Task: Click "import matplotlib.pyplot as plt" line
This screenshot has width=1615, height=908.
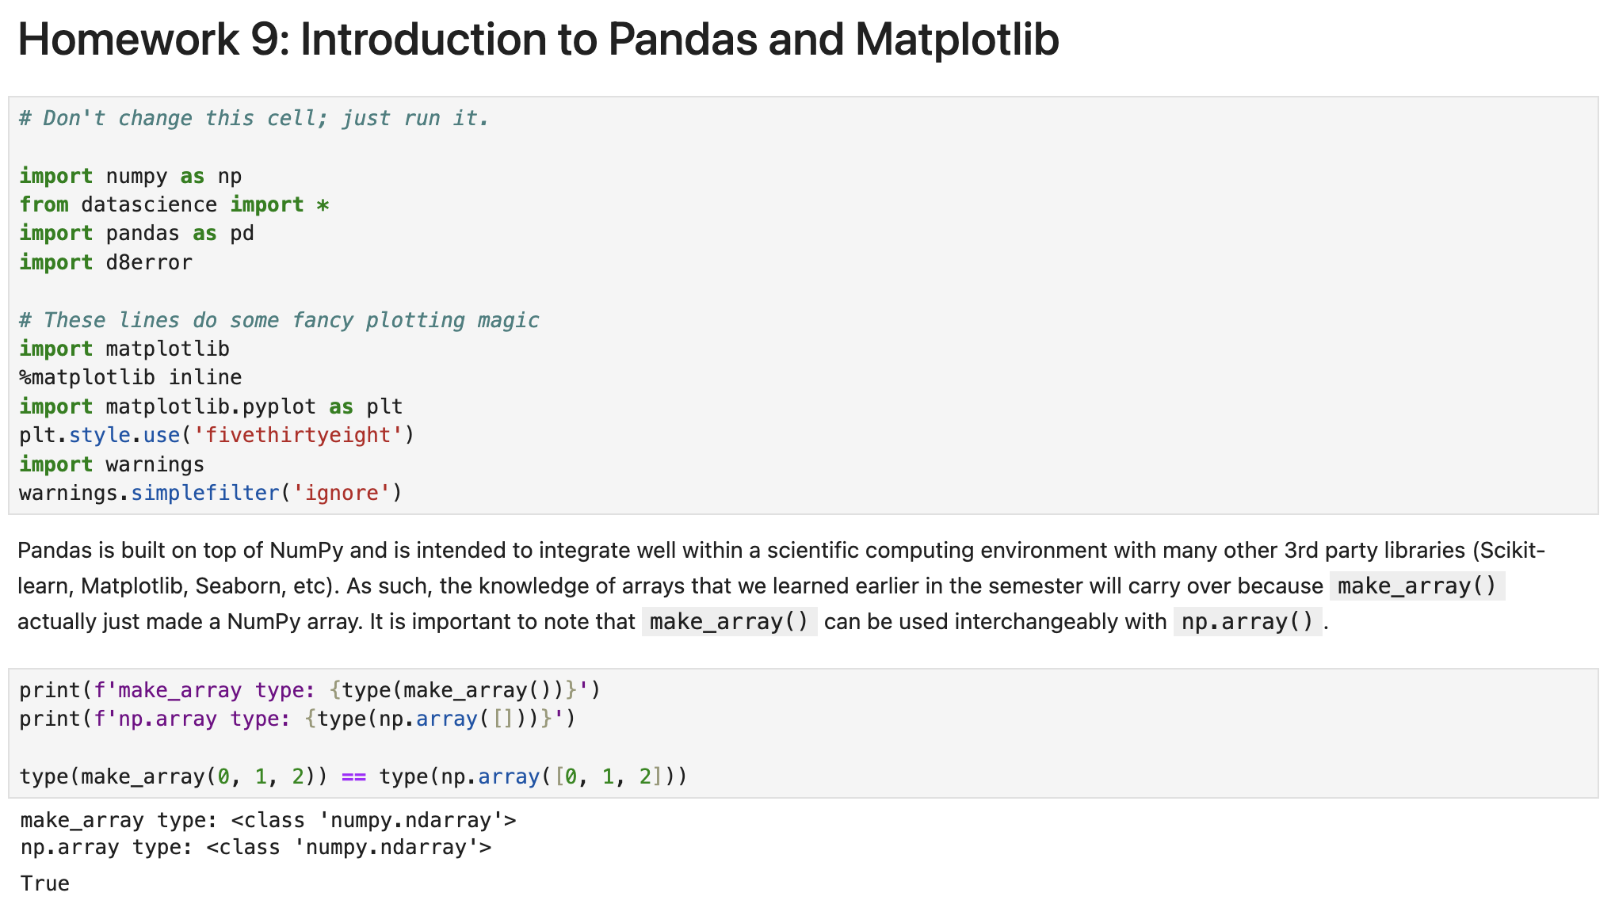Action: coord(211,406)
